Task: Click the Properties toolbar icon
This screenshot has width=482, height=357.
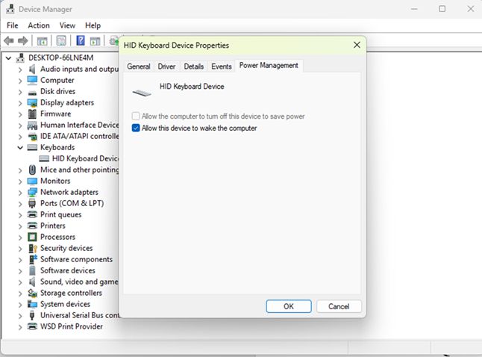Action: click(61, 41)
